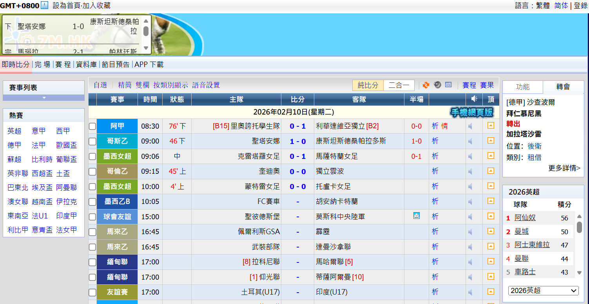Pin the 哥斯乙 聖塔安娜 match to top
The image size is (589, 304).
click(491, 141)
